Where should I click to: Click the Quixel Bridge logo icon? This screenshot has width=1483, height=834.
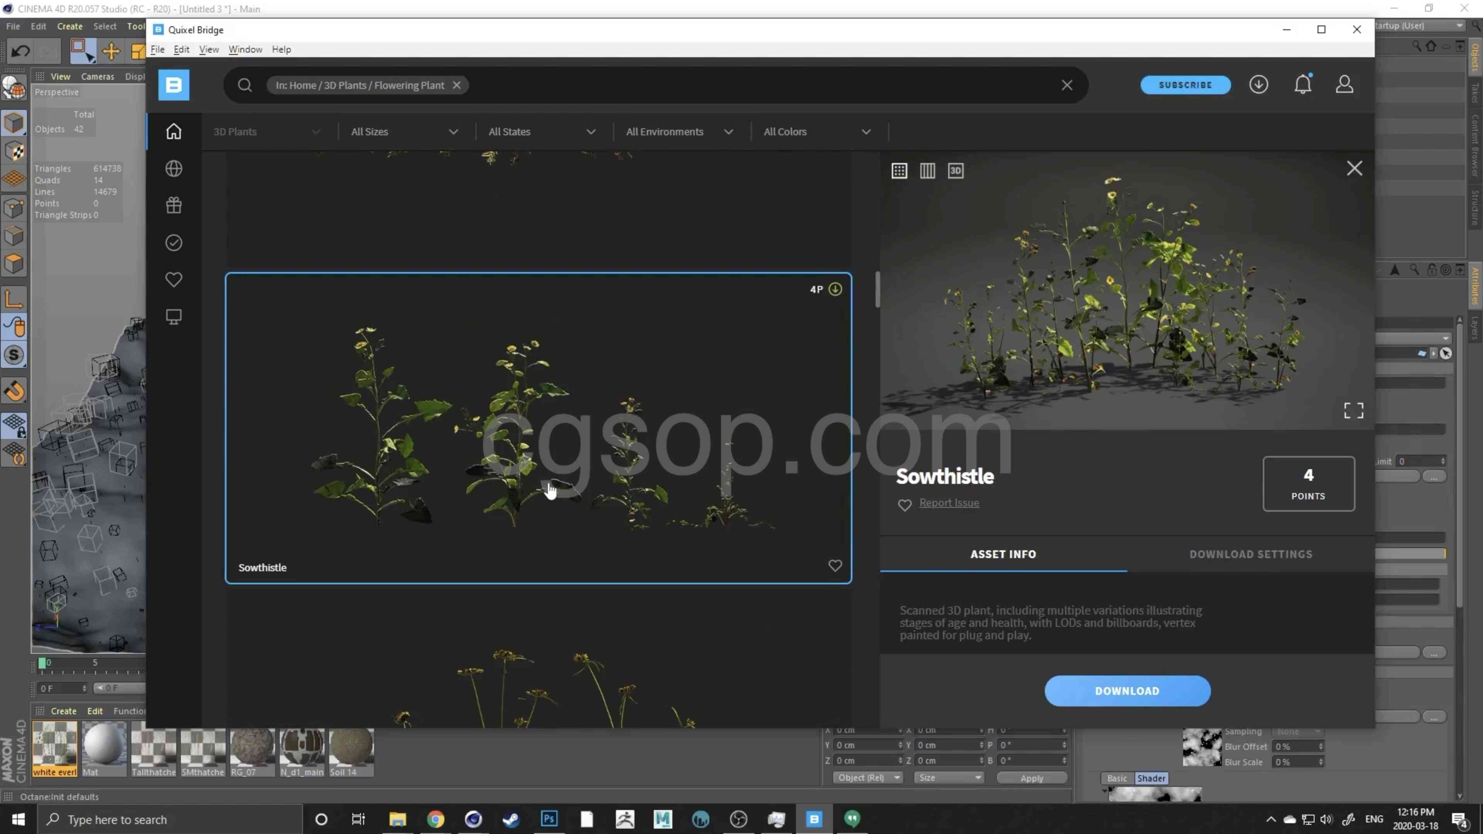coord(173,85)
